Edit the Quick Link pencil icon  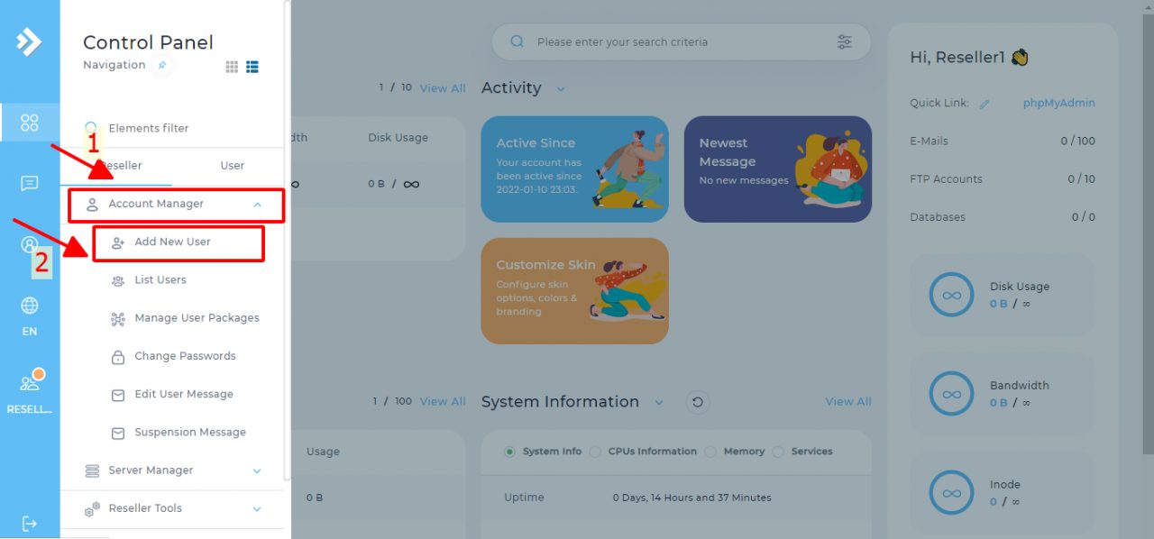pos(985,104)
